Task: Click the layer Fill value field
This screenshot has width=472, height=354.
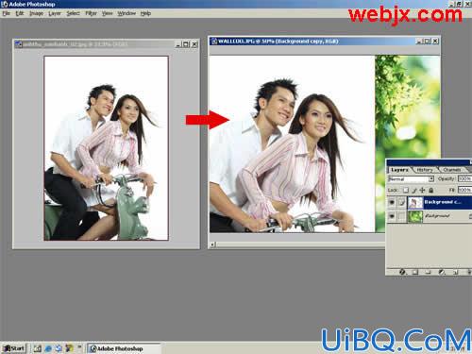Action: [464, 190]
